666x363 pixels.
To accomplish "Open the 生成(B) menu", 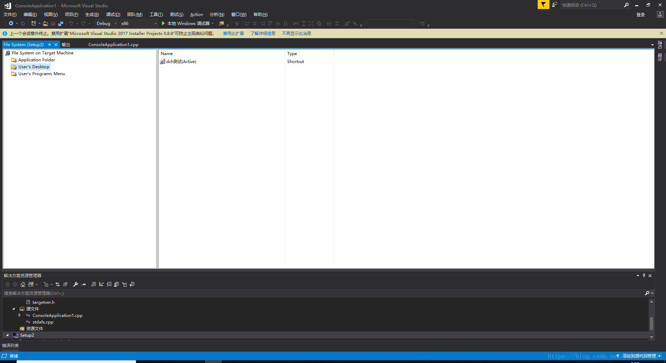I will pos(92,15).
